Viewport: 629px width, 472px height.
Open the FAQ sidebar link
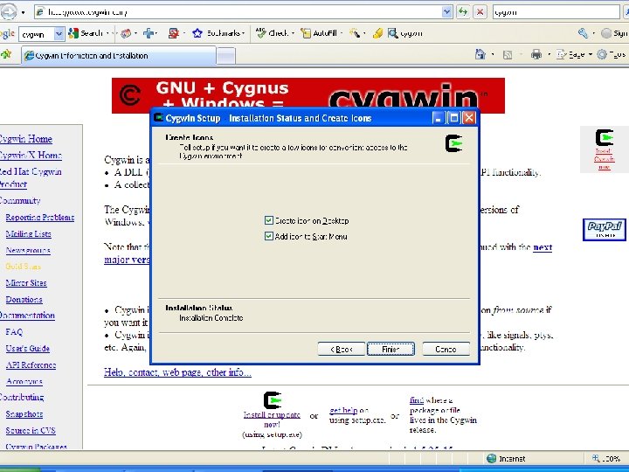pyautogui.click(x=14, y=332)
